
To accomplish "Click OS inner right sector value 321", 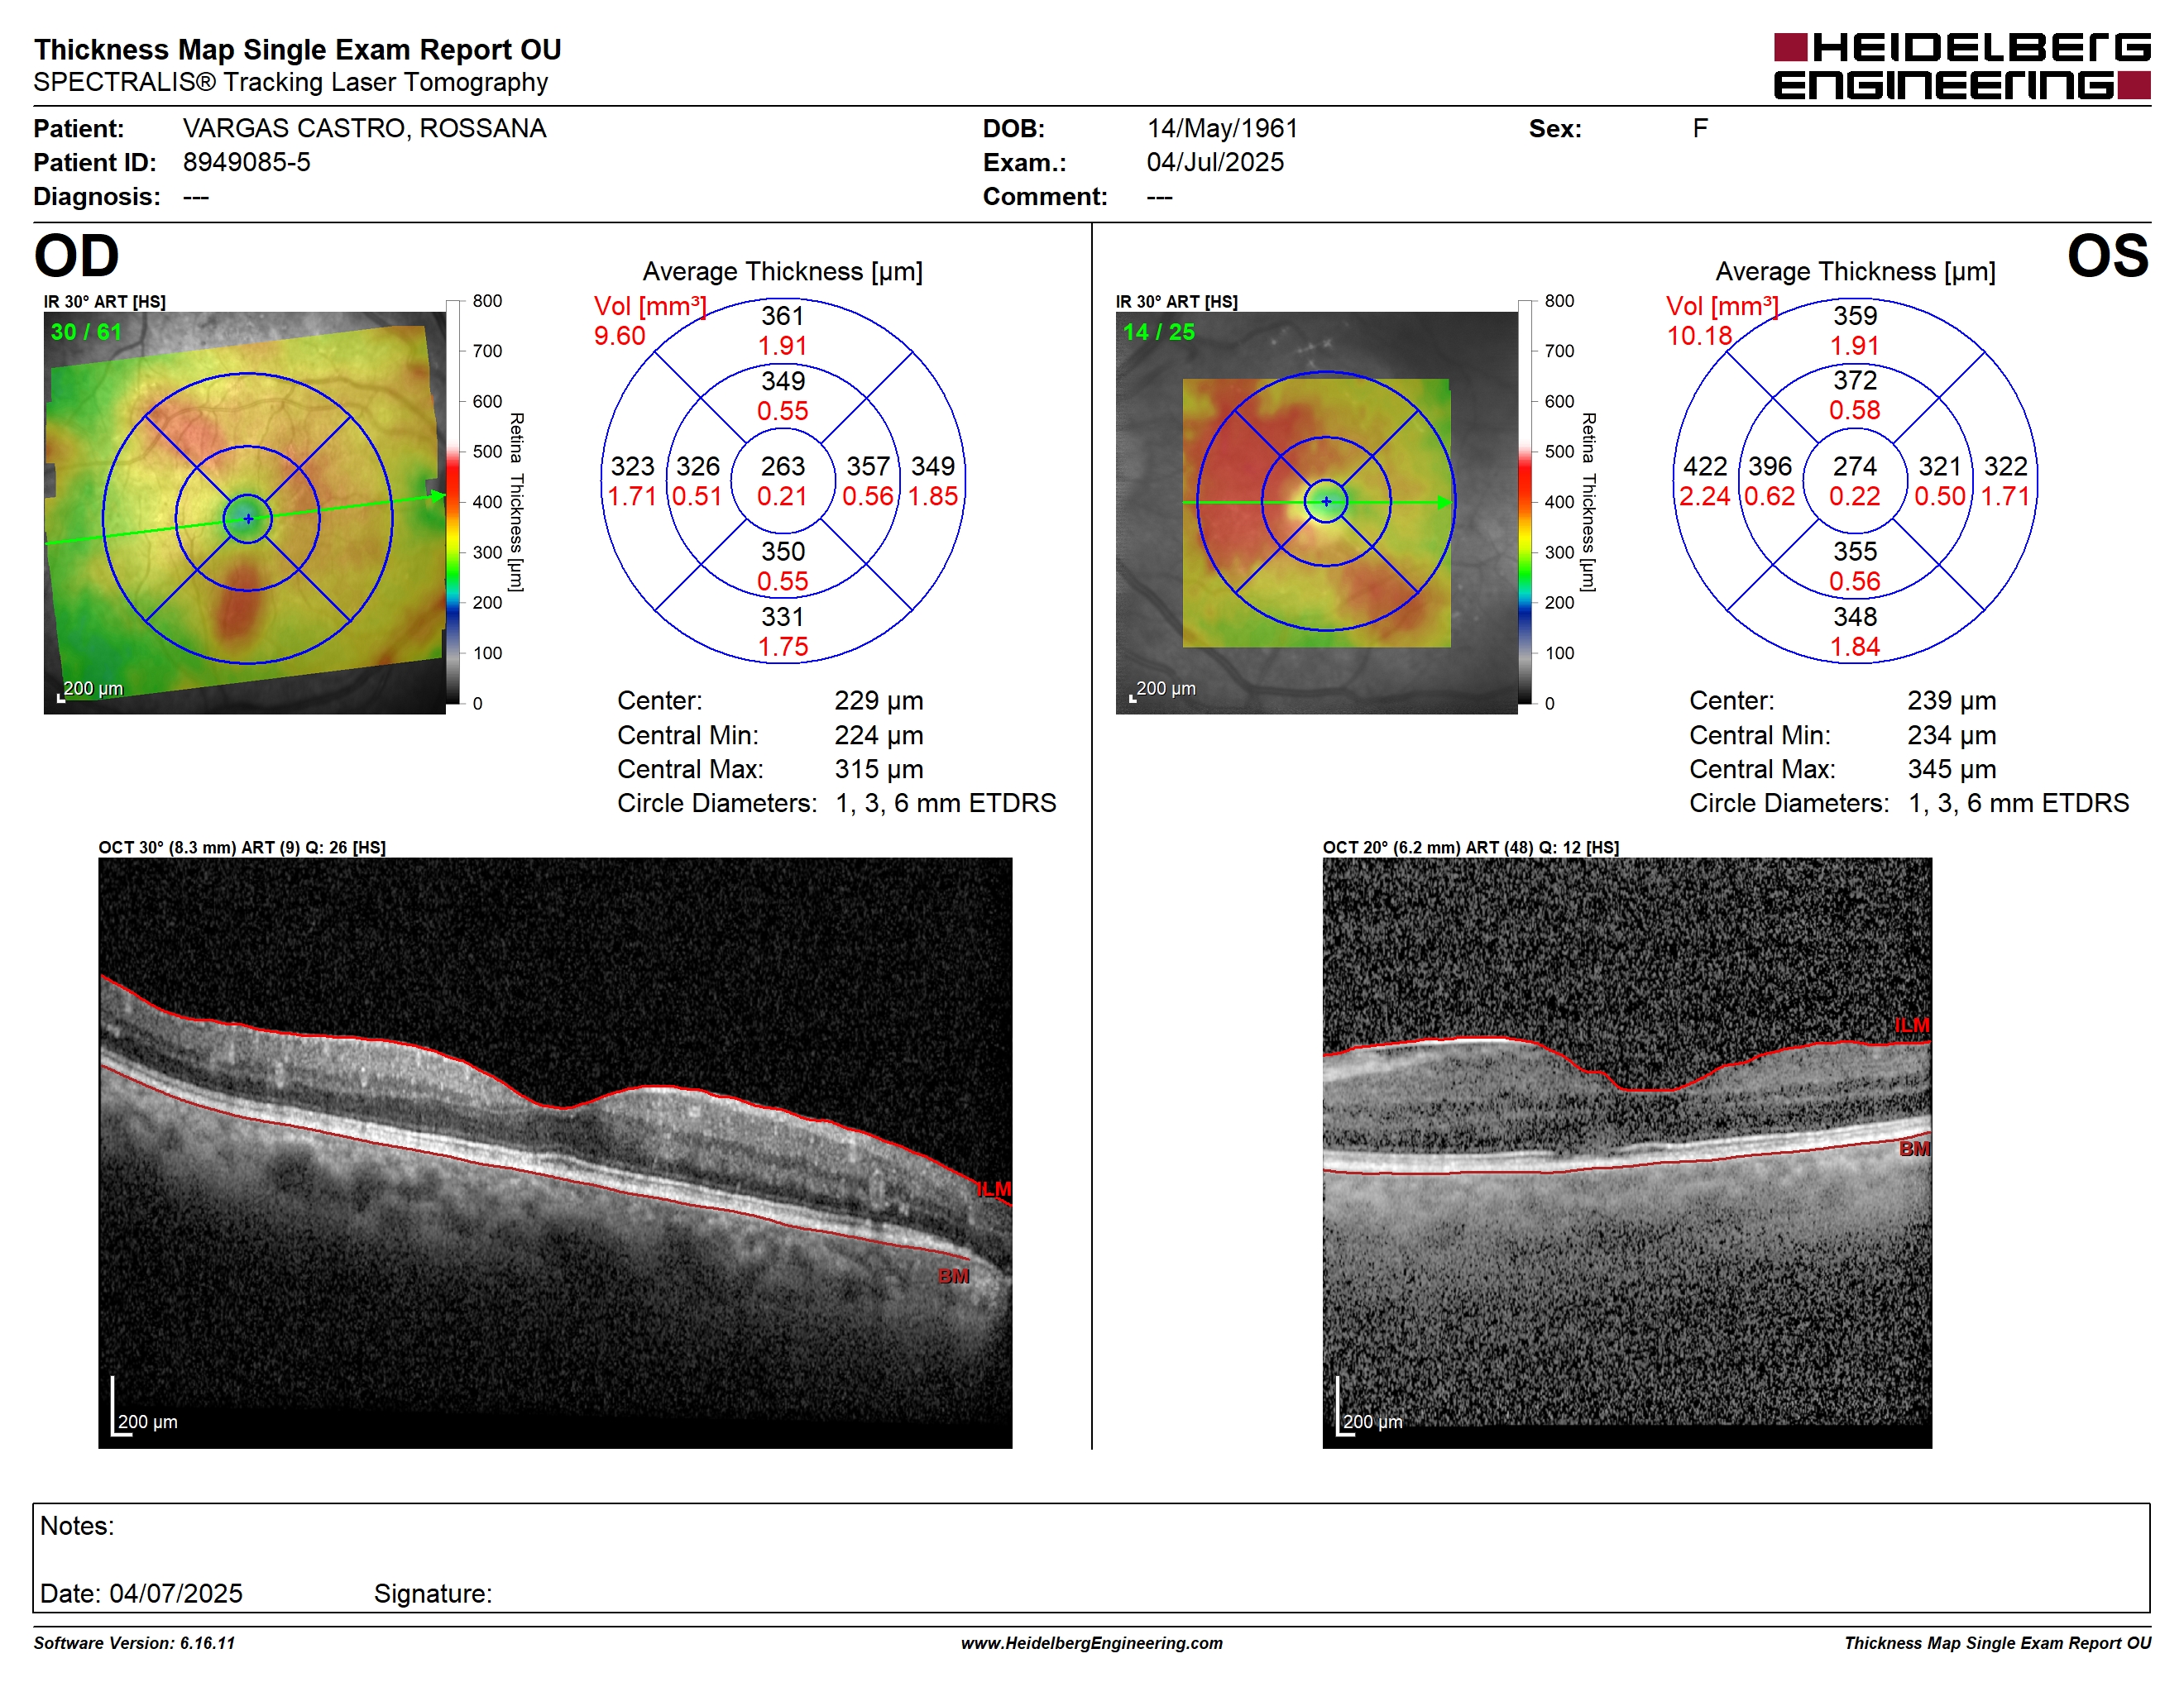I will click(1940, 466).
